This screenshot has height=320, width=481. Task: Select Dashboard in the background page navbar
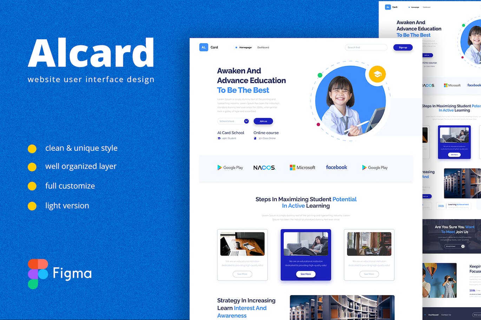(x=427, y=7)
